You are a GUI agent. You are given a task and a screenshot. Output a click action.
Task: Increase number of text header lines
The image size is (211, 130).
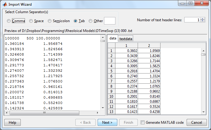(203, 19)
